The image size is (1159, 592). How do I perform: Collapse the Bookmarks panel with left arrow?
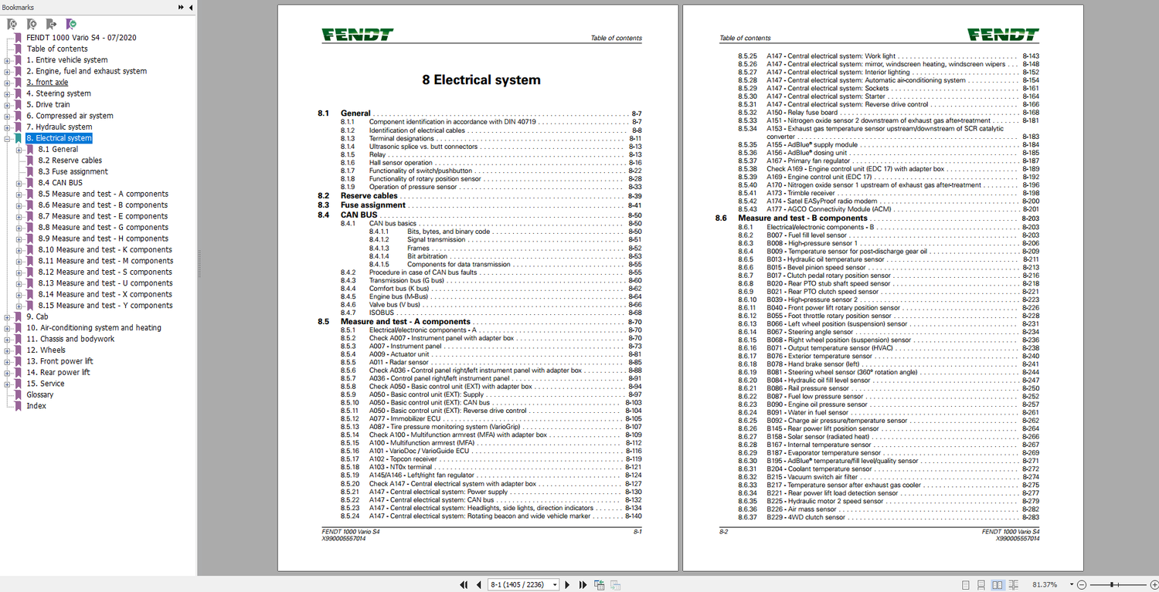[x=191, y=7]
